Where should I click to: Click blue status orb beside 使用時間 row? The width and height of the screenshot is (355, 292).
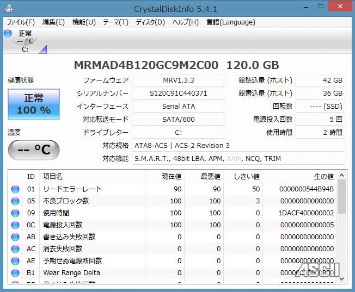click(x=15, y=213)
